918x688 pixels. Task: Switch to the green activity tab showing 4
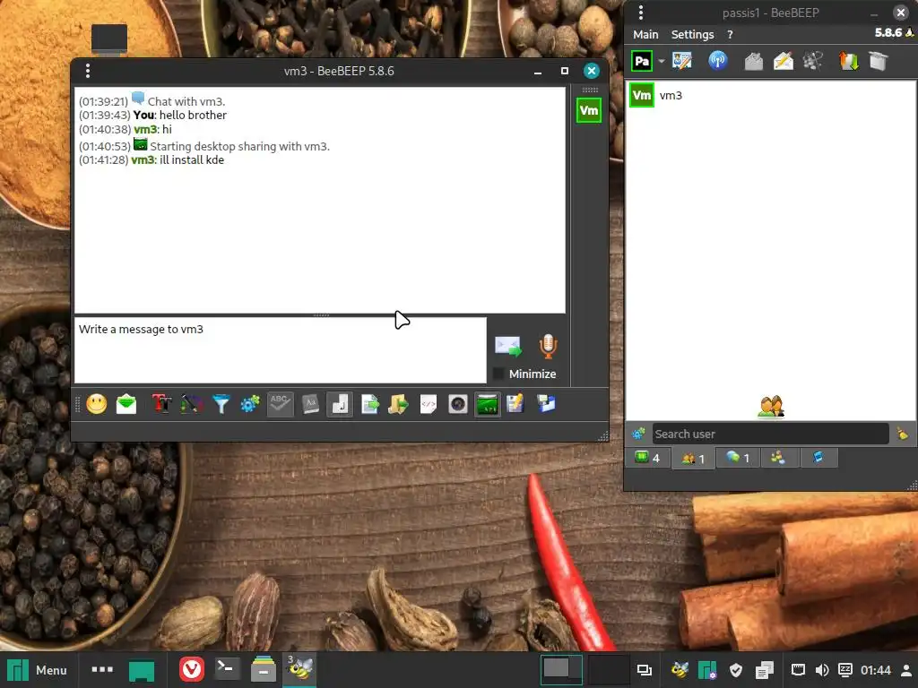[x=647, y=458]
